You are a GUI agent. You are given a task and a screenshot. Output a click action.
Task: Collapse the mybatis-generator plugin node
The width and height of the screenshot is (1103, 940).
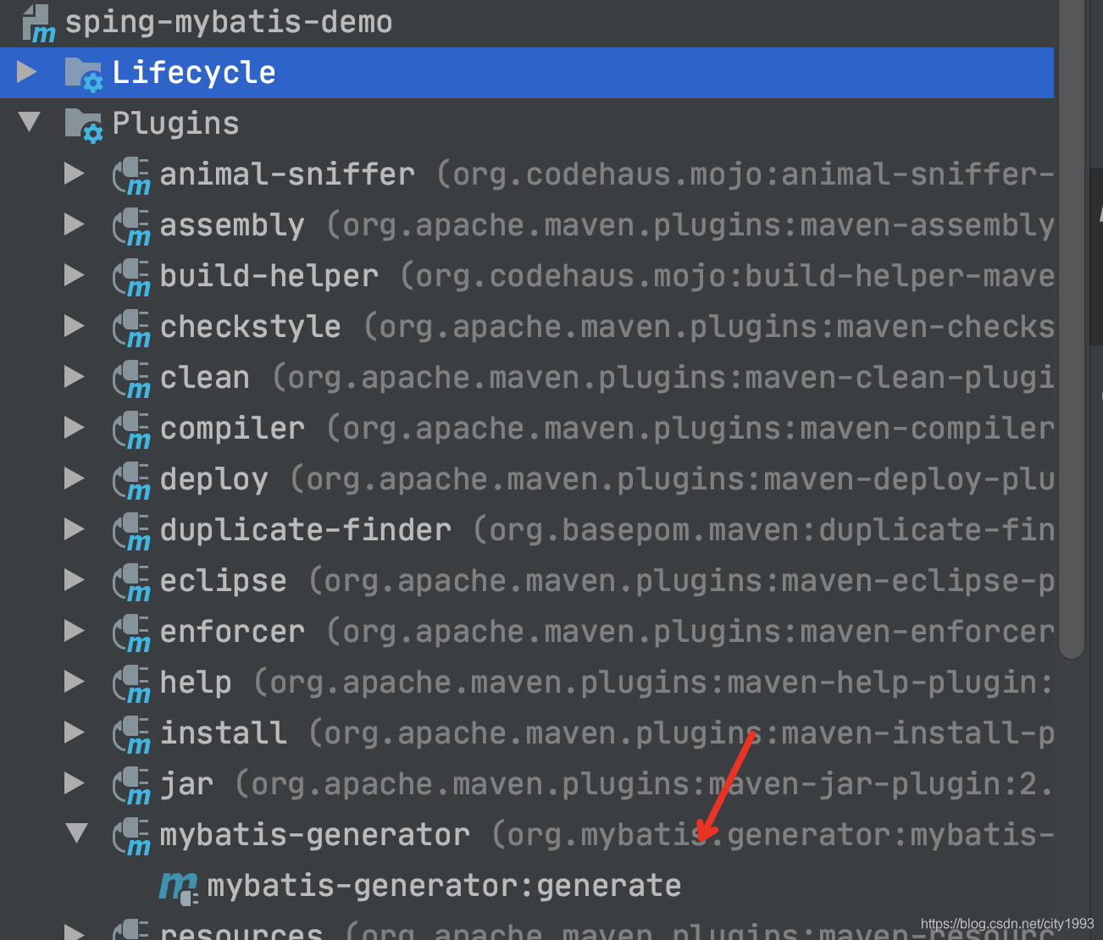(x=76, y=834)
